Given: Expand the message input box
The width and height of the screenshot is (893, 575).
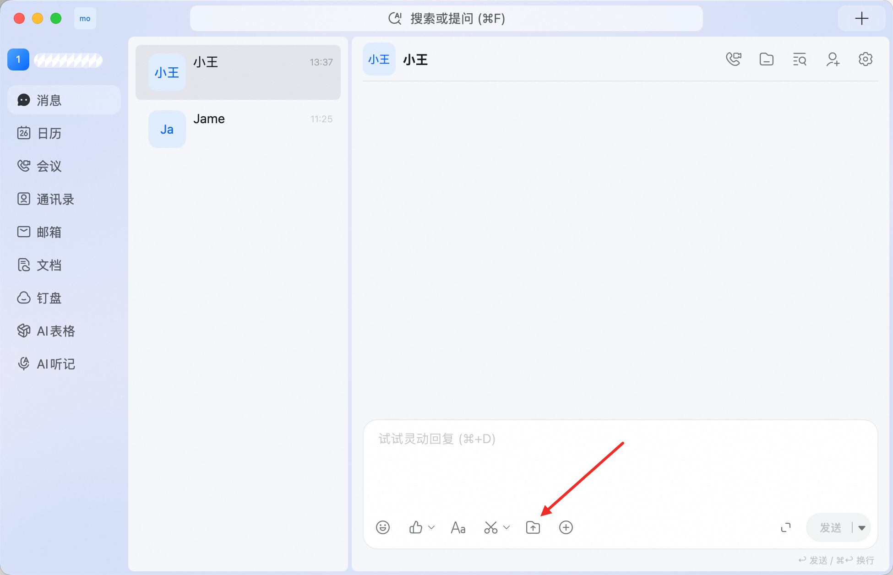Looking at the screenshot, I should [x=786, y=528].
